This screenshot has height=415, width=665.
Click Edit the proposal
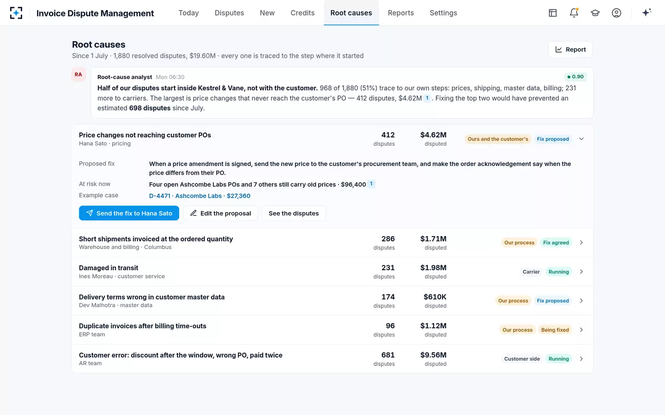click(x=221, y=213)
